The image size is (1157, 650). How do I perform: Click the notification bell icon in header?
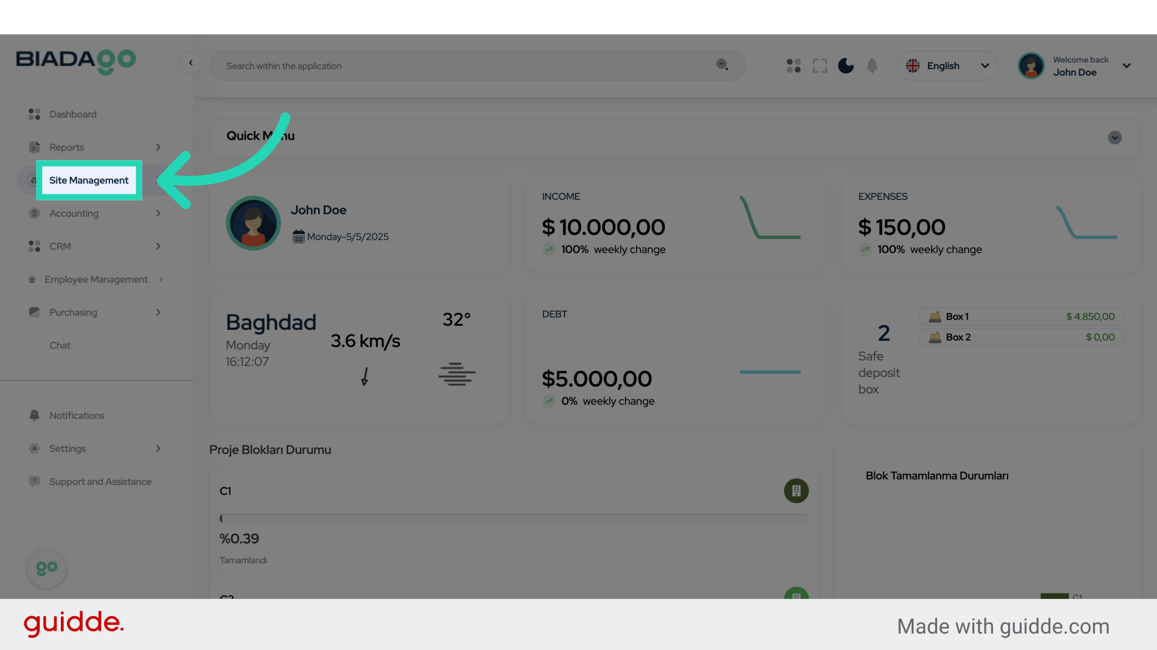872,66
